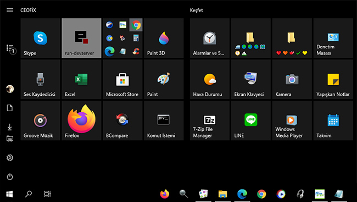This screenshot has width=357, height=202.
Task: Open the taskbar Search magnifier
Action: [x=29, y=194]
